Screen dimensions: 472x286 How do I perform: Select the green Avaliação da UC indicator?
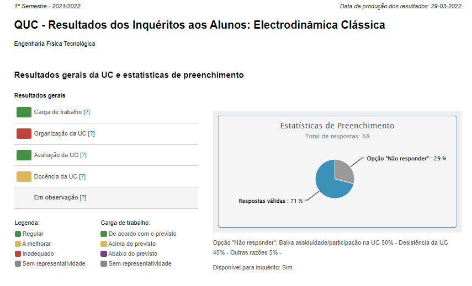coord(24,155)
